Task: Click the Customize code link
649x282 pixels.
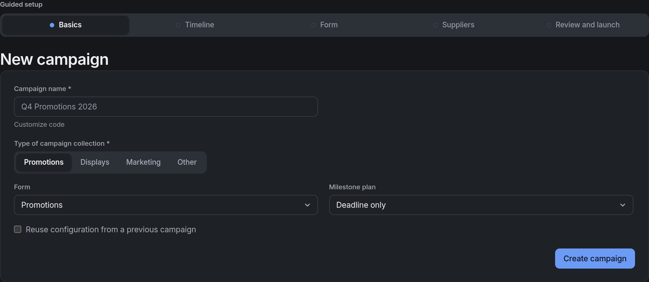Action: [x=39, y=125]
